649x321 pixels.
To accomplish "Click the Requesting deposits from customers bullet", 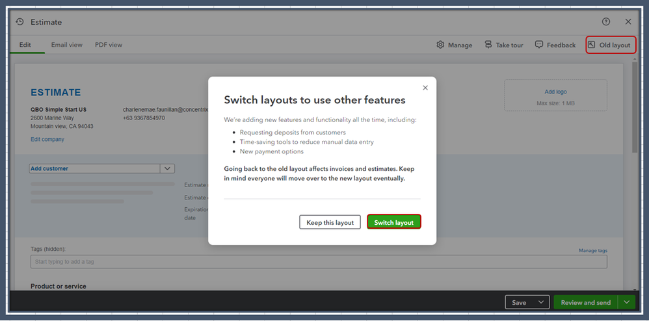I will click(x=293, y=133).
